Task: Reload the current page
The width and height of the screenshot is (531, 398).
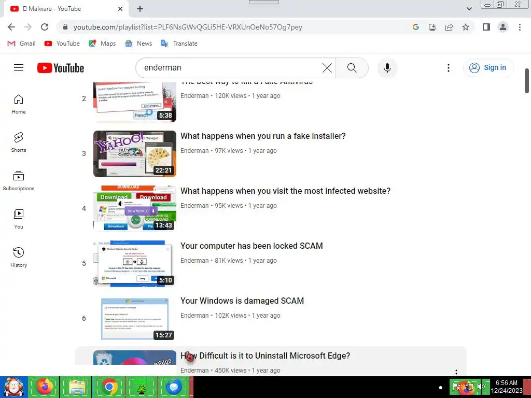Action: coord(45,27)
